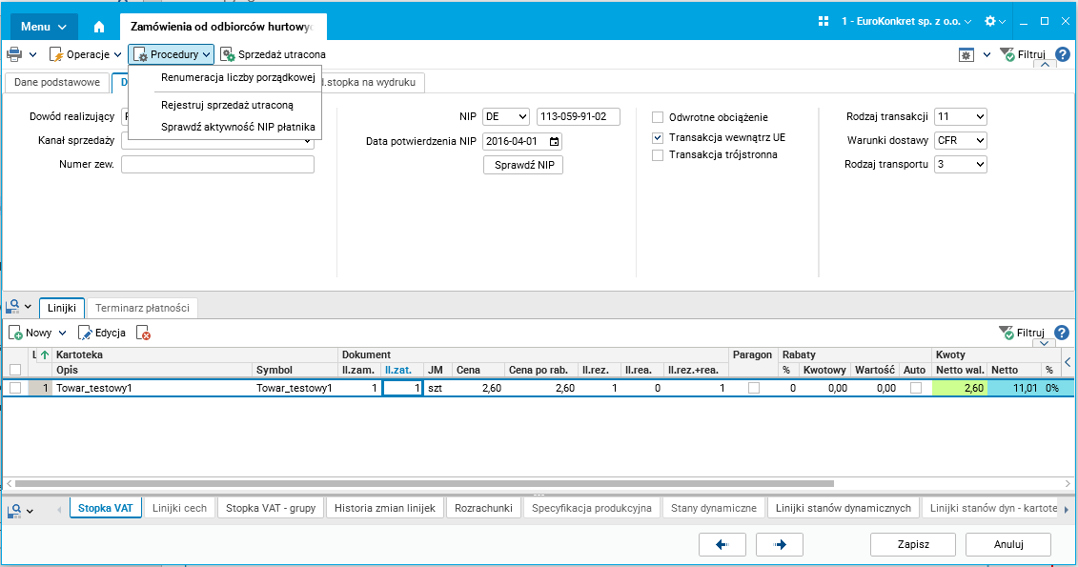Enable the Odwrotne obciążenie checkbox

[658, 117]
